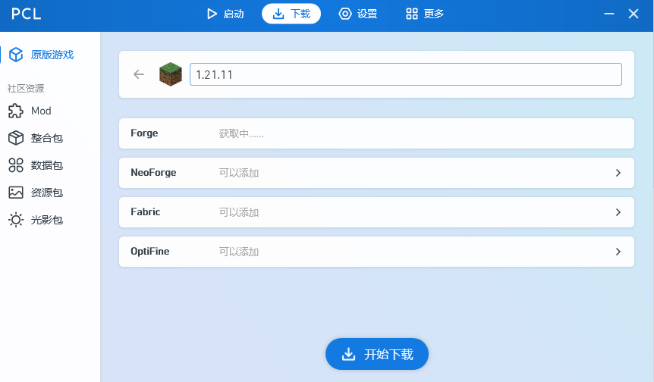Expand the OptiFine options arrow

(618, 252)
